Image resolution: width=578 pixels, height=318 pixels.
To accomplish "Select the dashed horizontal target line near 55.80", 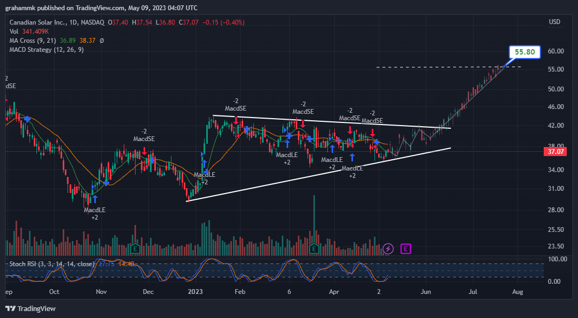I will coord(448,67).
